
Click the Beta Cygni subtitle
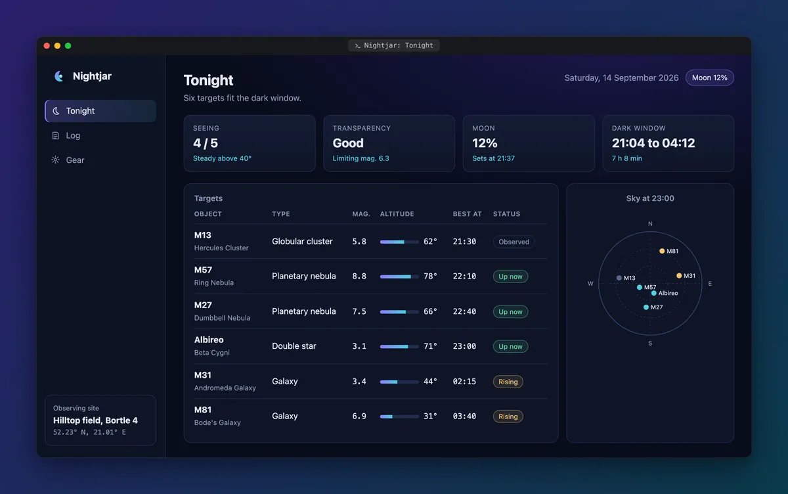pyautogui.click(x=212, y=353)
